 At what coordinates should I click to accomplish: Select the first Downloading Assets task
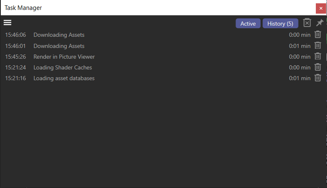click(x=59, y=35)
